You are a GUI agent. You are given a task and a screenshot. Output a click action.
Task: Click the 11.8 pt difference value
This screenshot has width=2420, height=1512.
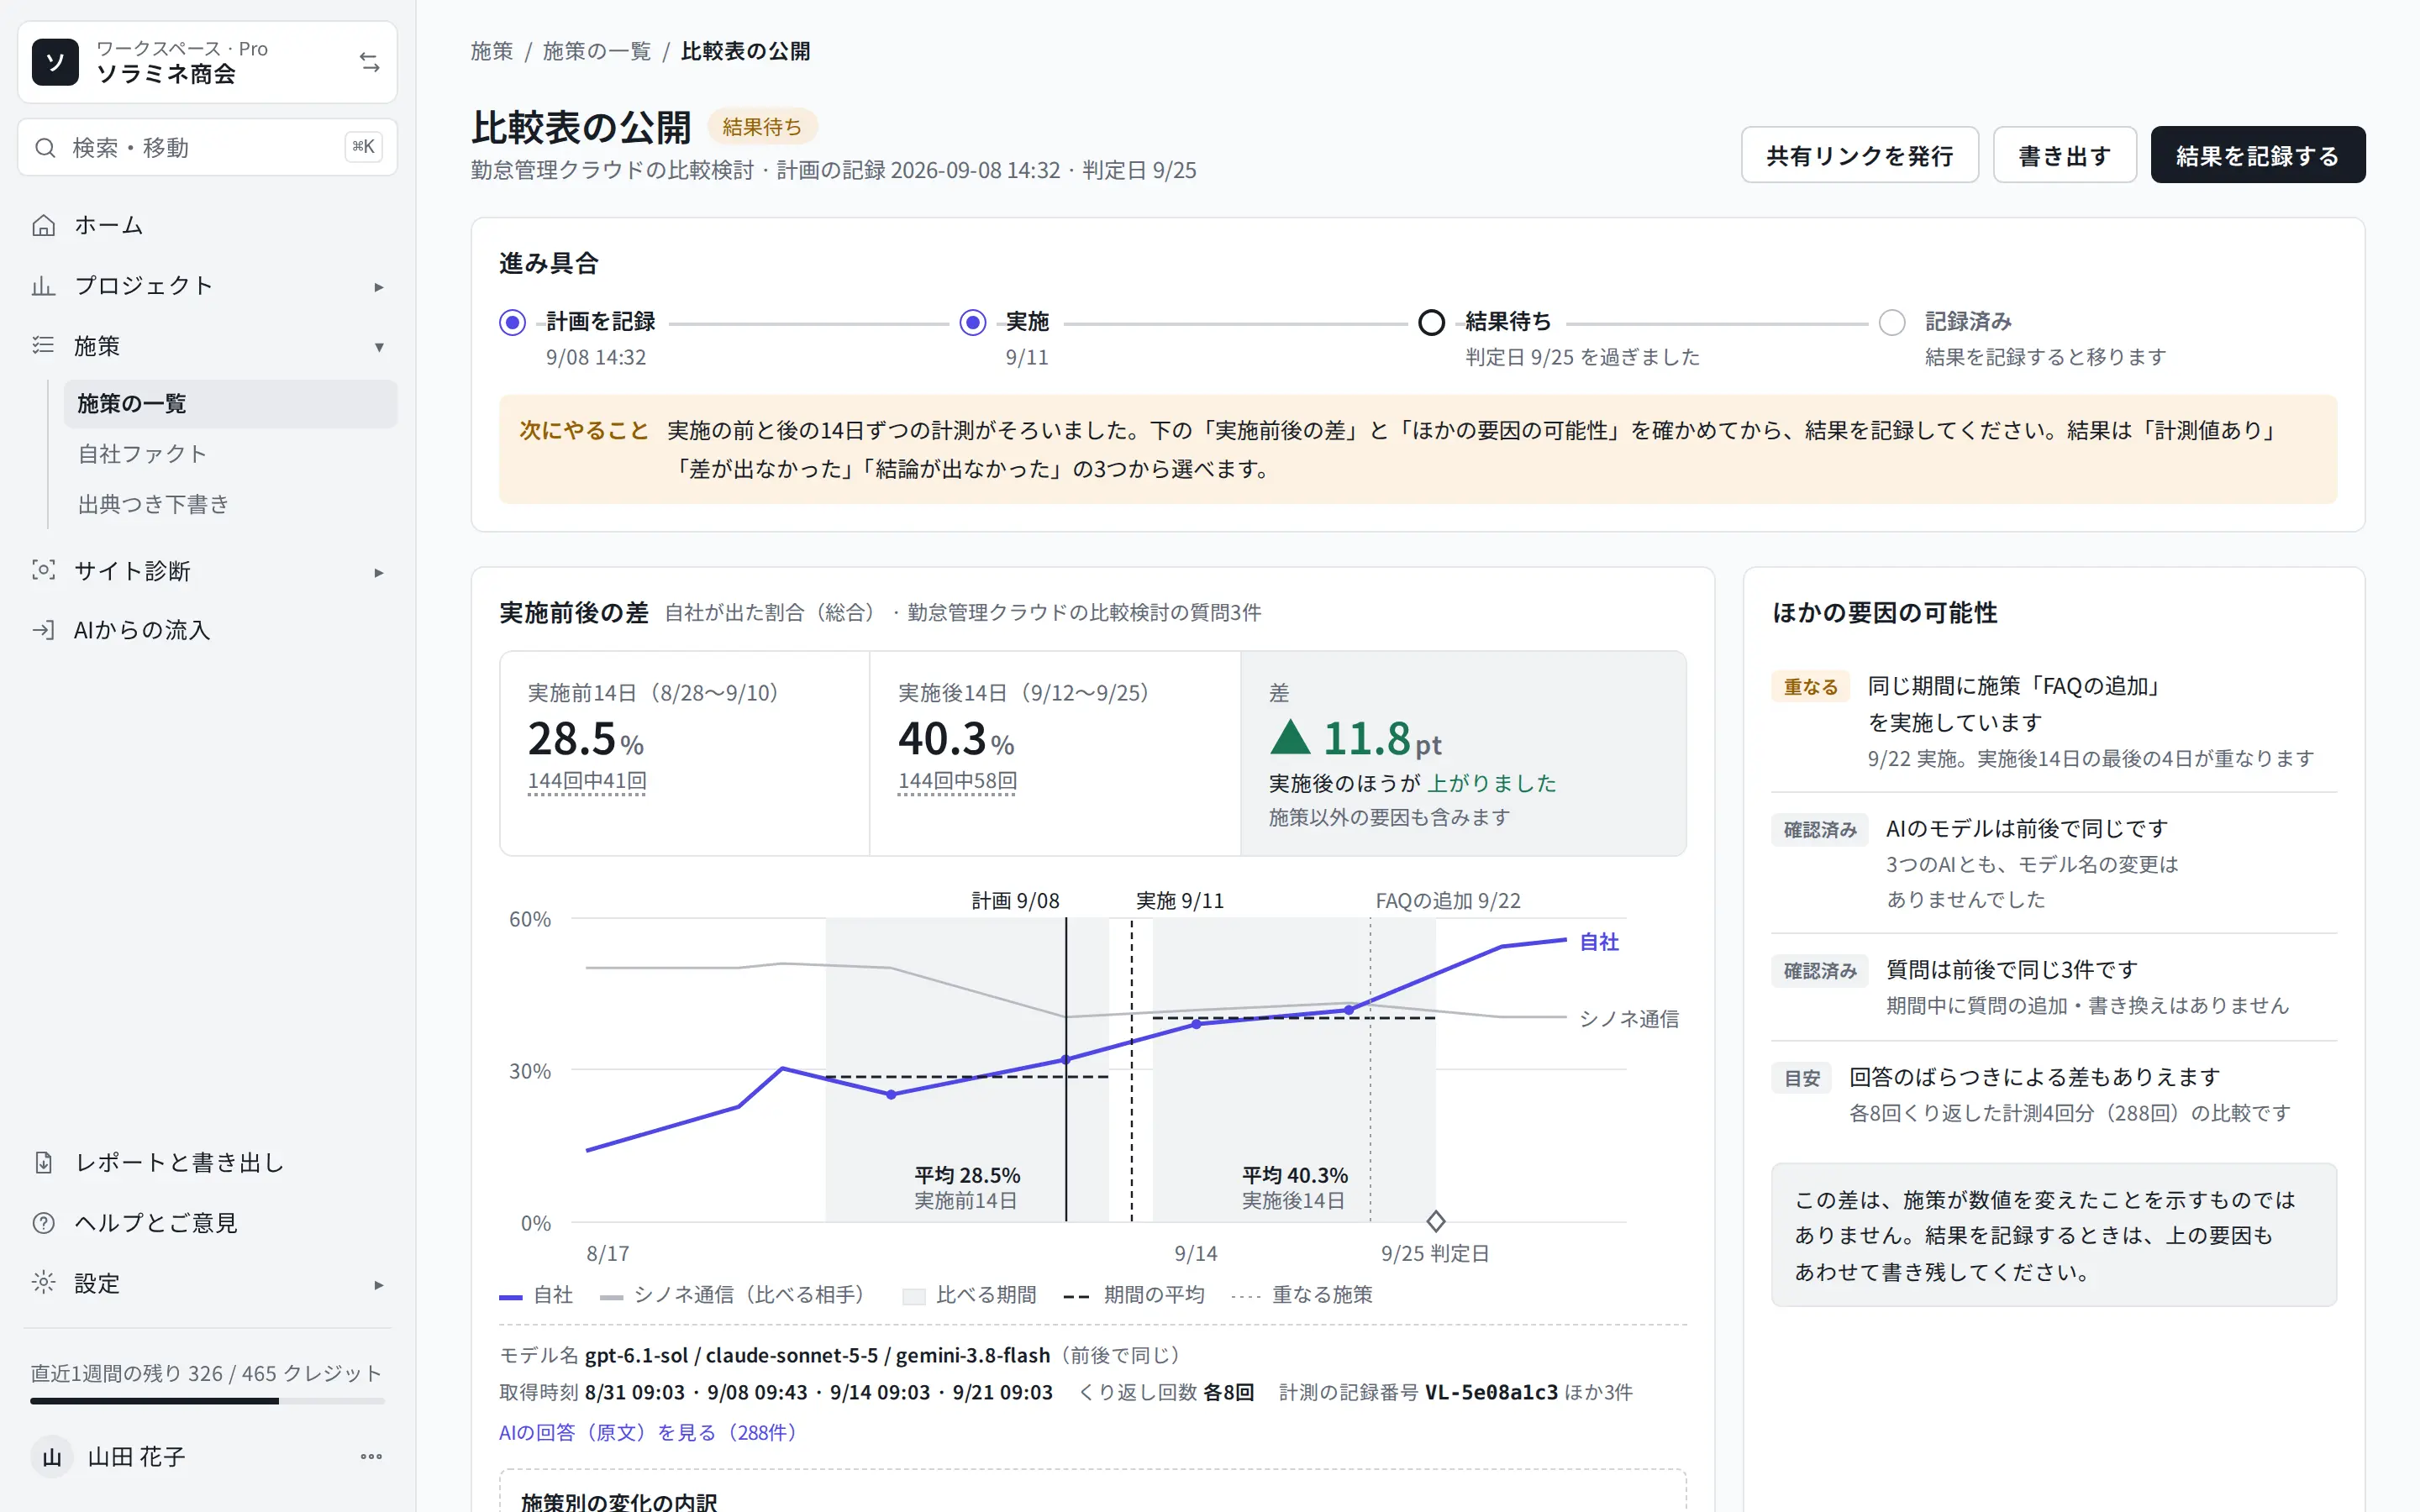point(1382,739)
